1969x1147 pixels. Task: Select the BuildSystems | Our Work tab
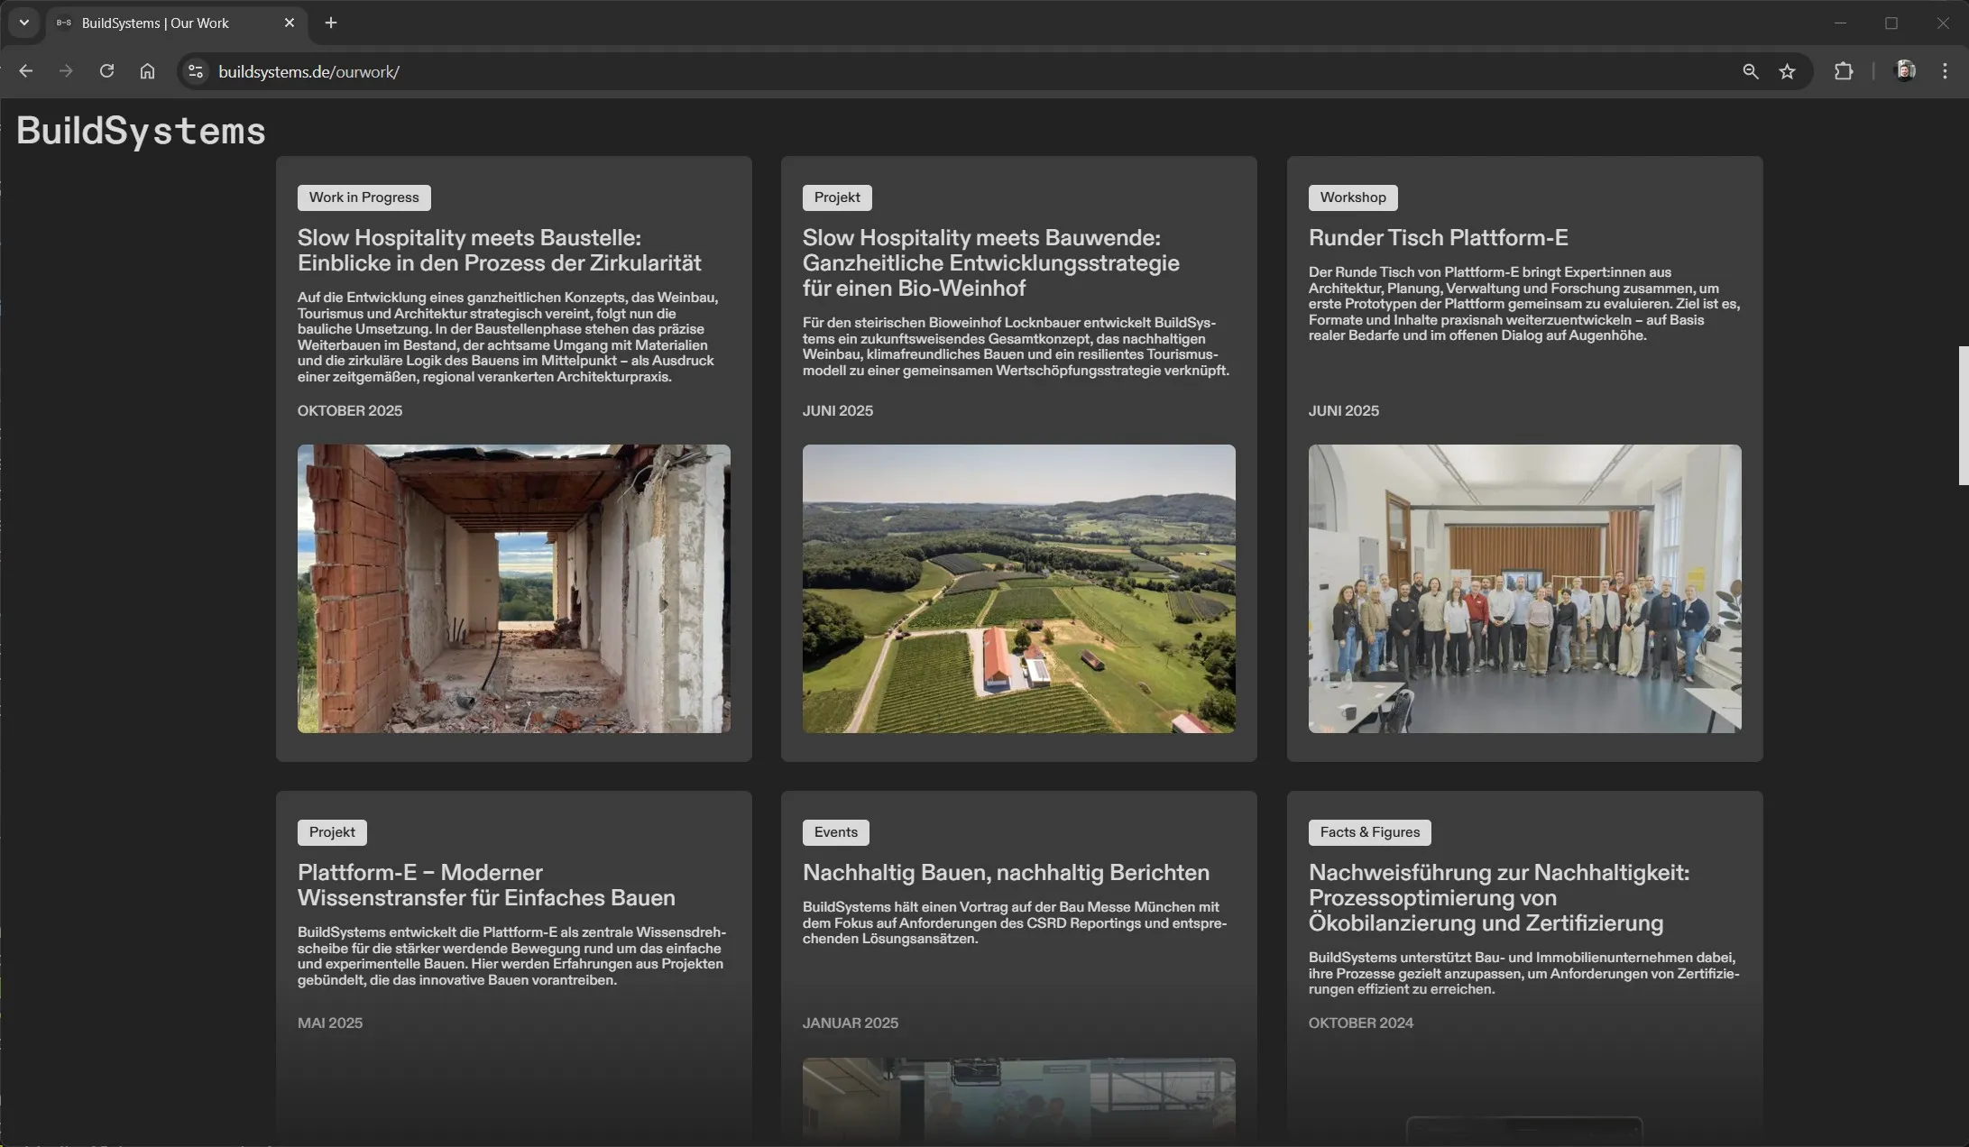coord(155,23)
